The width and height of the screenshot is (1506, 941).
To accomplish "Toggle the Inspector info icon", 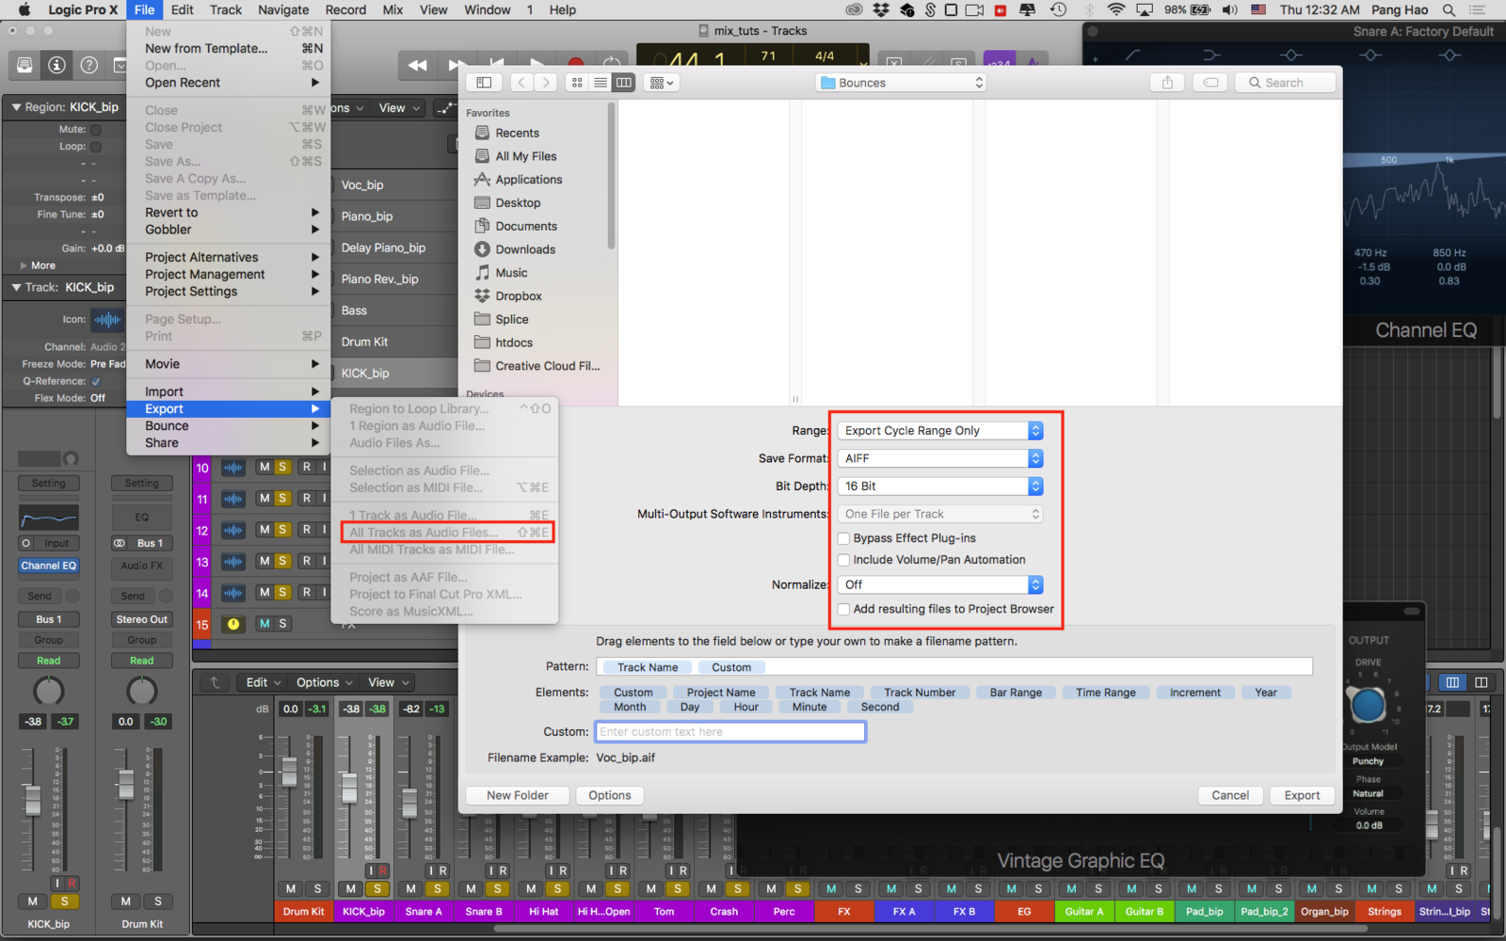I will pyautogui.click(x=56, y=65).
